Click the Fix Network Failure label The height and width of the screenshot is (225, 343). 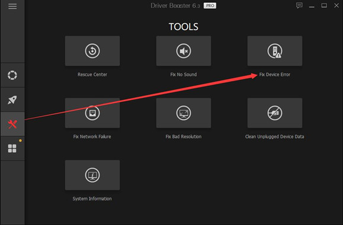tap(92, 137)
